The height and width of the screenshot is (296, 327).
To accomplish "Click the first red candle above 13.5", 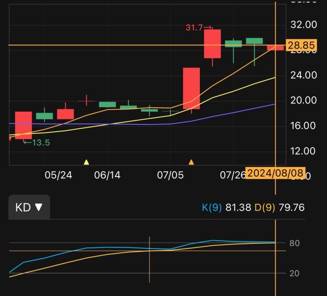I will pyautogui.click(x=23, y=125).
